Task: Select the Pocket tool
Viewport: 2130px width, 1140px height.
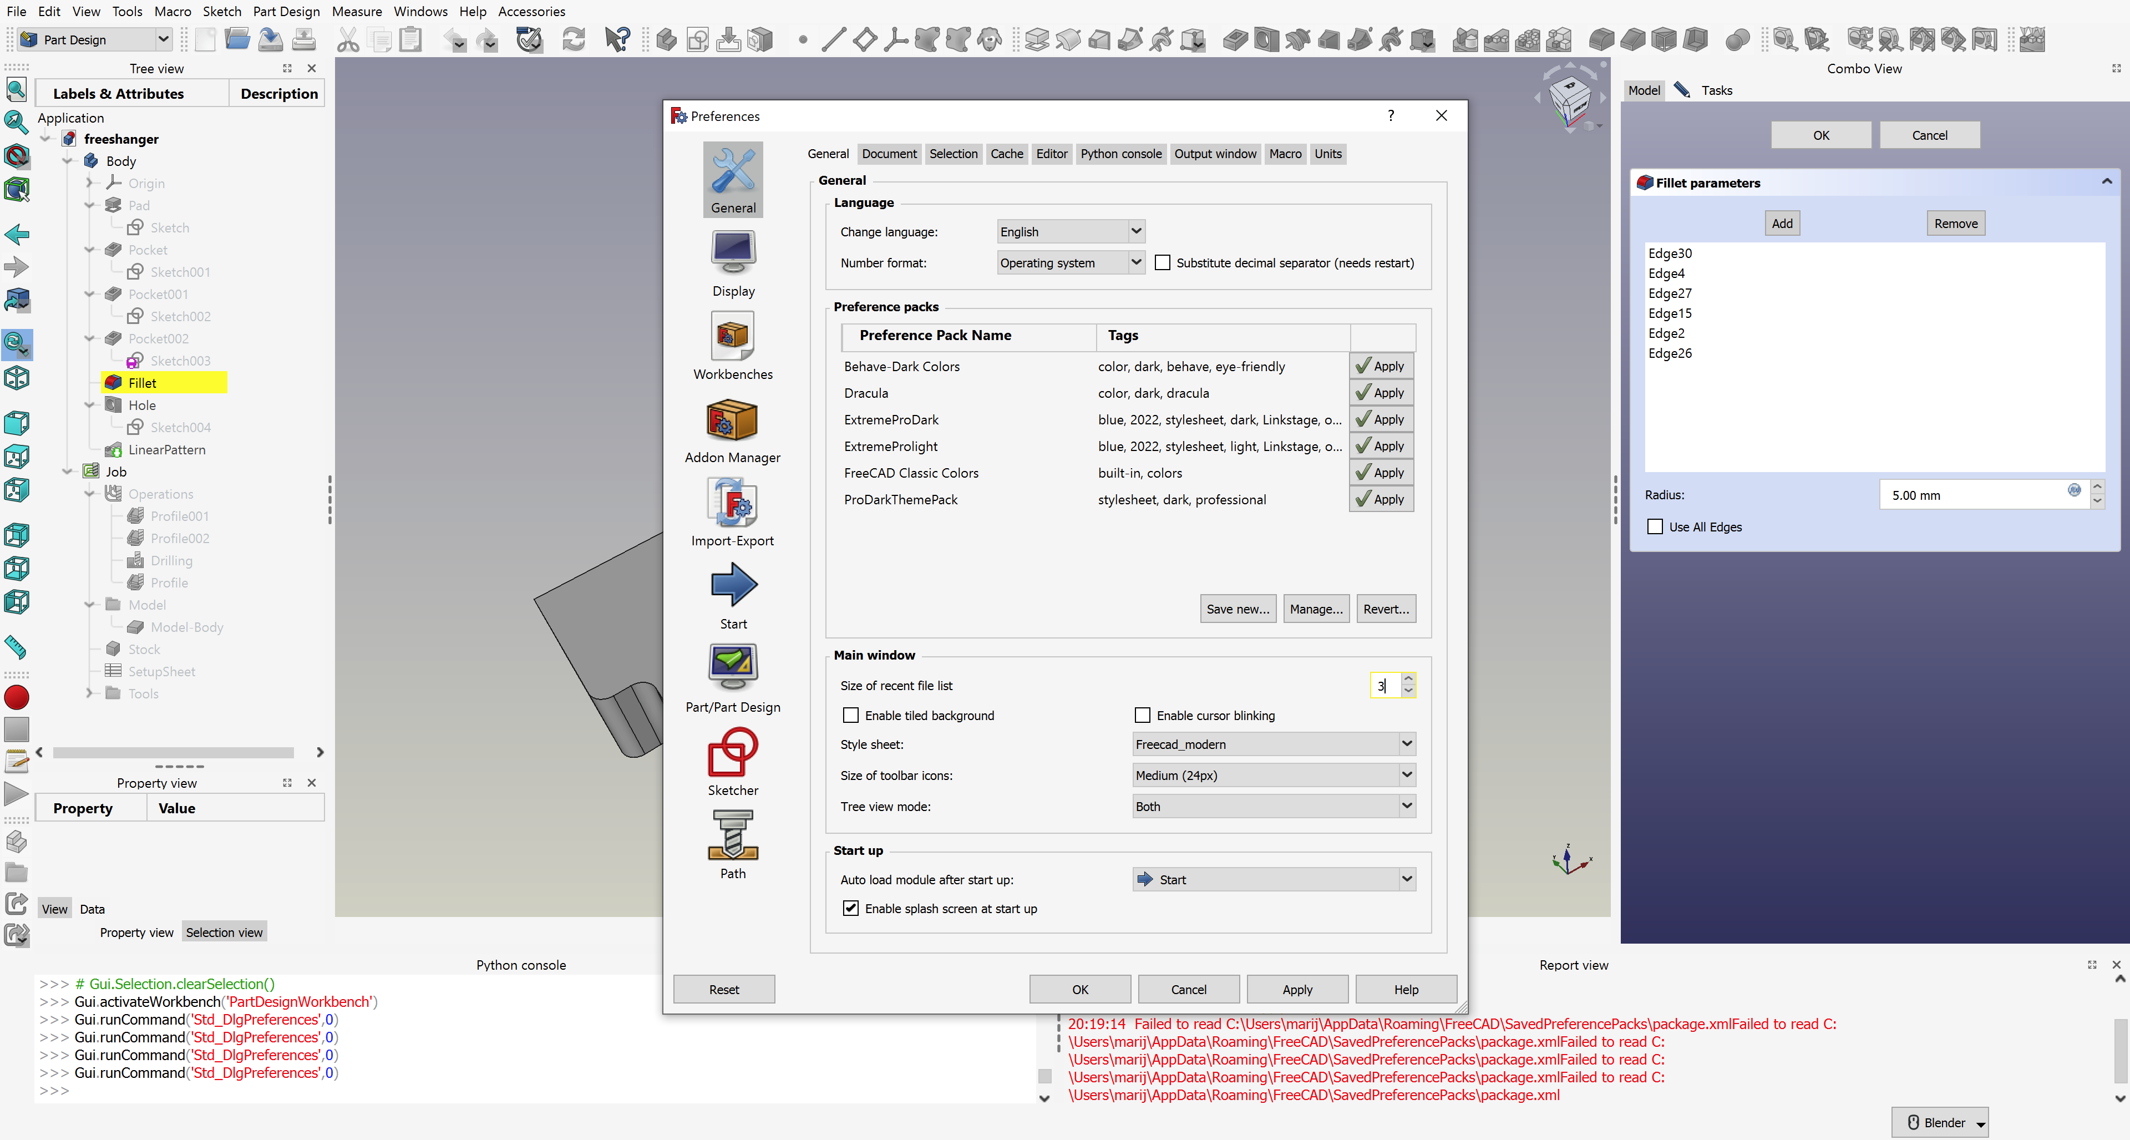Action: [x=1235, y=39]
